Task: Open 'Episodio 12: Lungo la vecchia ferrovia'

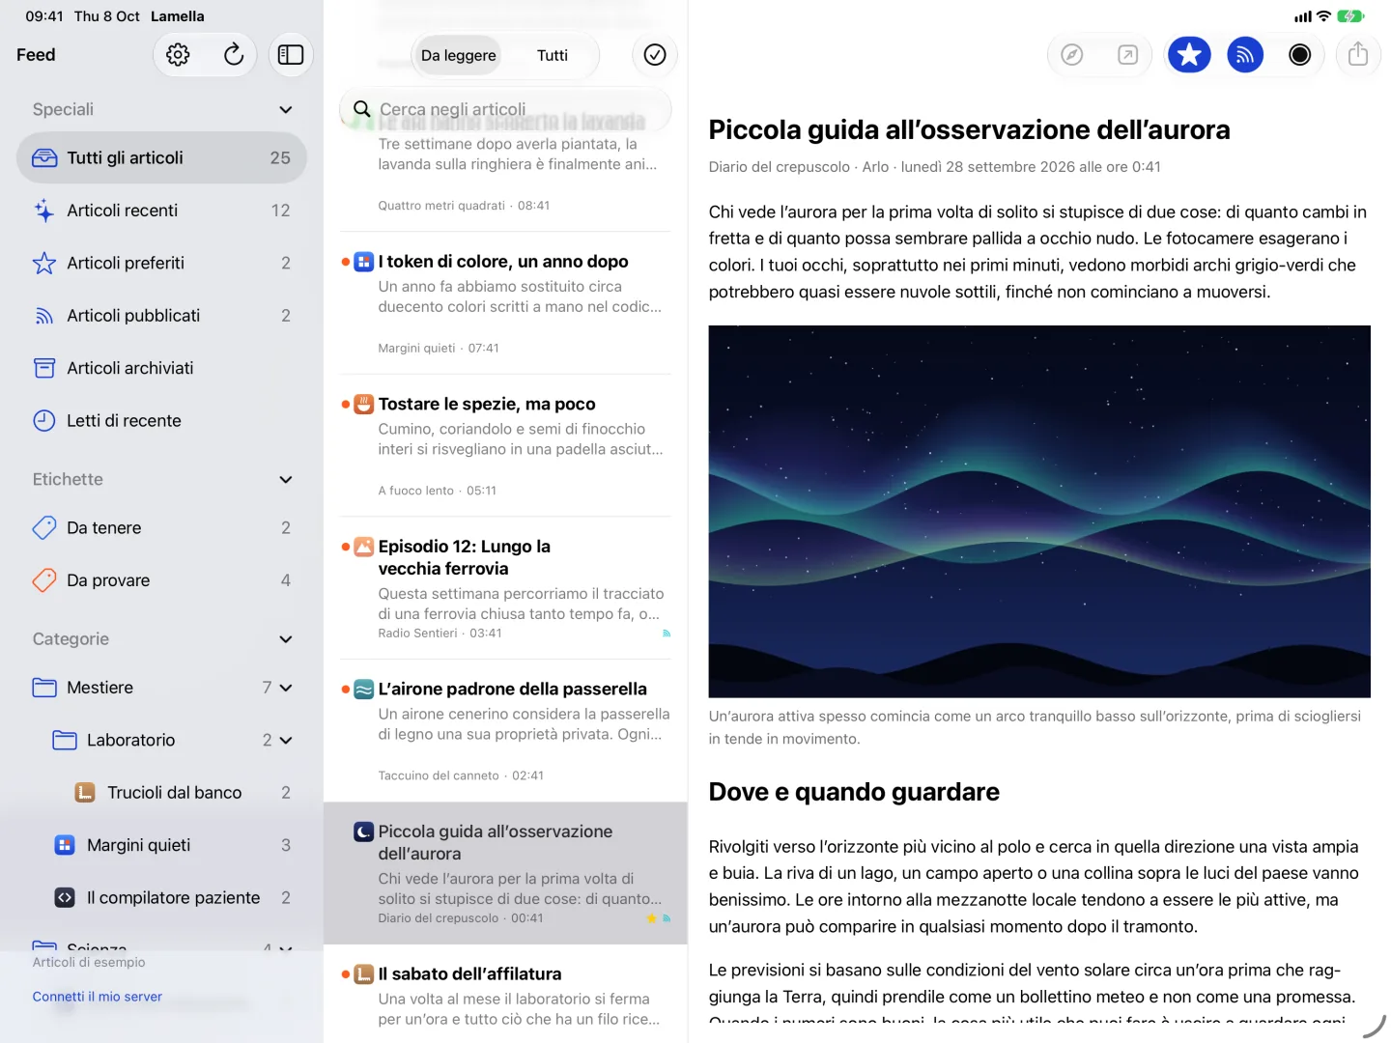Action: click(505, 588)
